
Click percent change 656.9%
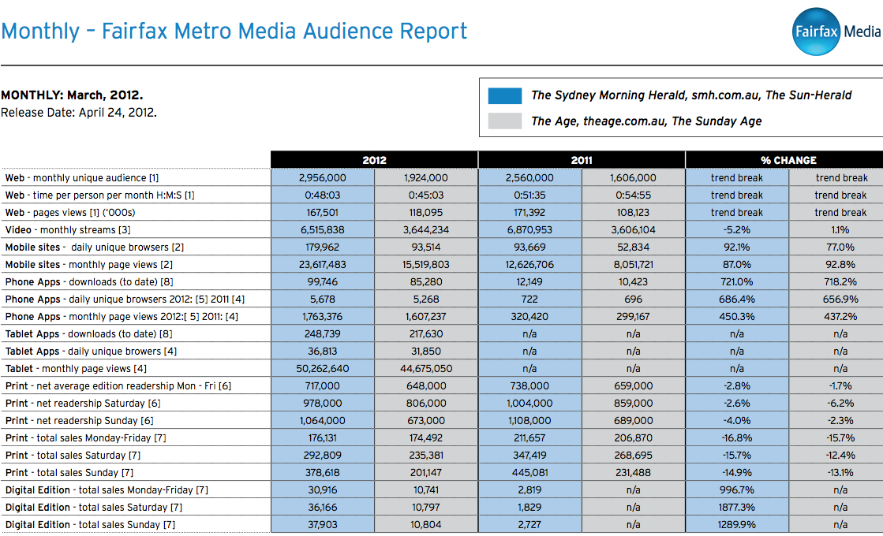[840, 300]
